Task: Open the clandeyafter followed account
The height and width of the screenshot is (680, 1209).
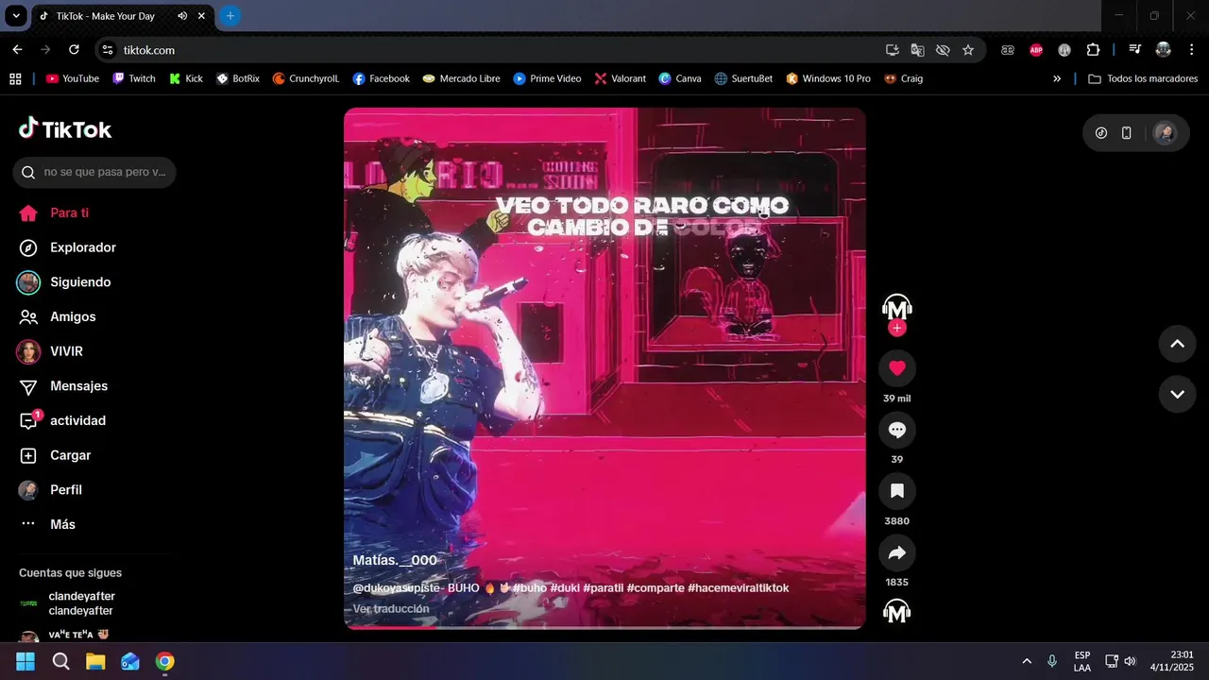Action: tap(81, 603)
